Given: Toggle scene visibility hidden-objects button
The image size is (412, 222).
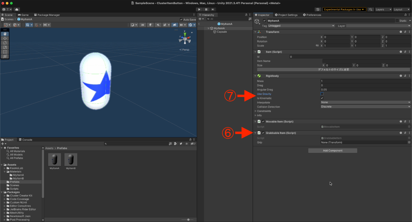Looking at the screenshot, I should (x=175, y=25).
